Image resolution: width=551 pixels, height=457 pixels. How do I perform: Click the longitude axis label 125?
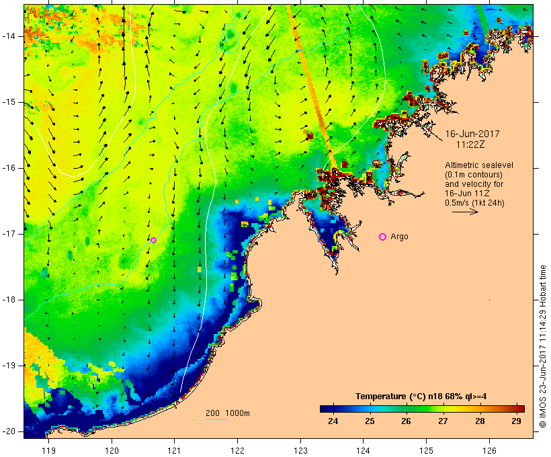[x=426, y=450]
